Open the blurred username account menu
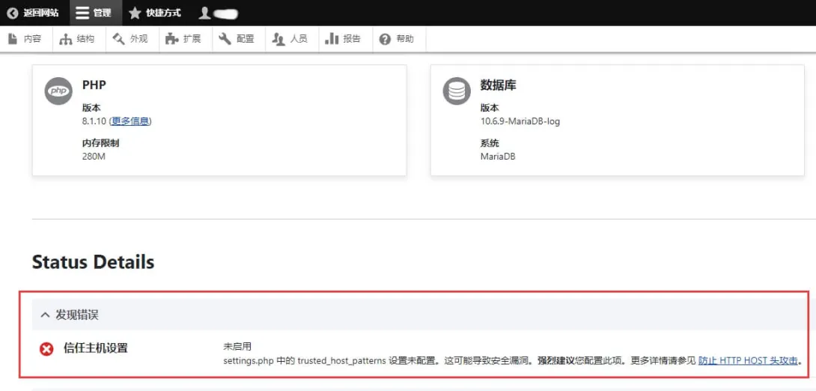This screenshot has width=816, height=391. click(x=225, y=14)
